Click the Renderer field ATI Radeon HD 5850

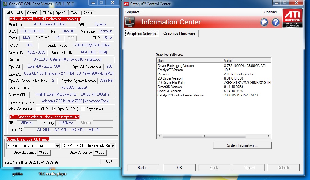tap(50, 24)
